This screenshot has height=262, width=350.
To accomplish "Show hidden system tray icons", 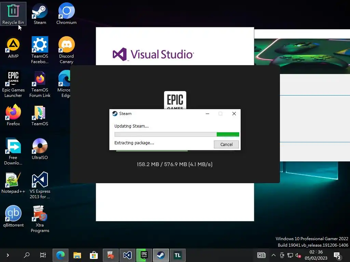I will pos(273,255).
